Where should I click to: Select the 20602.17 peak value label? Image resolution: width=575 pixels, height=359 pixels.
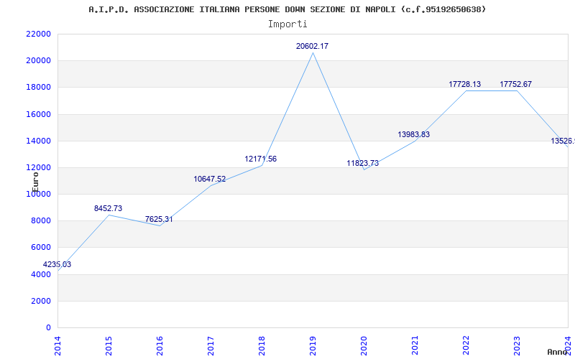coord(313,46)
